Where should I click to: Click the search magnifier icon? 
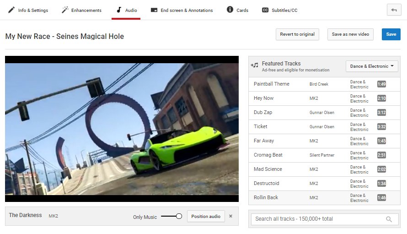pos(389,219)
